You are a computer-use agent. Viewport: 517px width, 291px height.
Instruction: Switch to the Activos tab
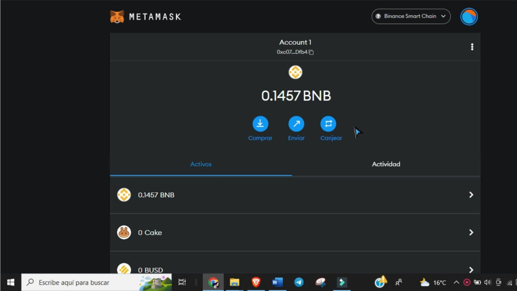click(x=201, y=164)
